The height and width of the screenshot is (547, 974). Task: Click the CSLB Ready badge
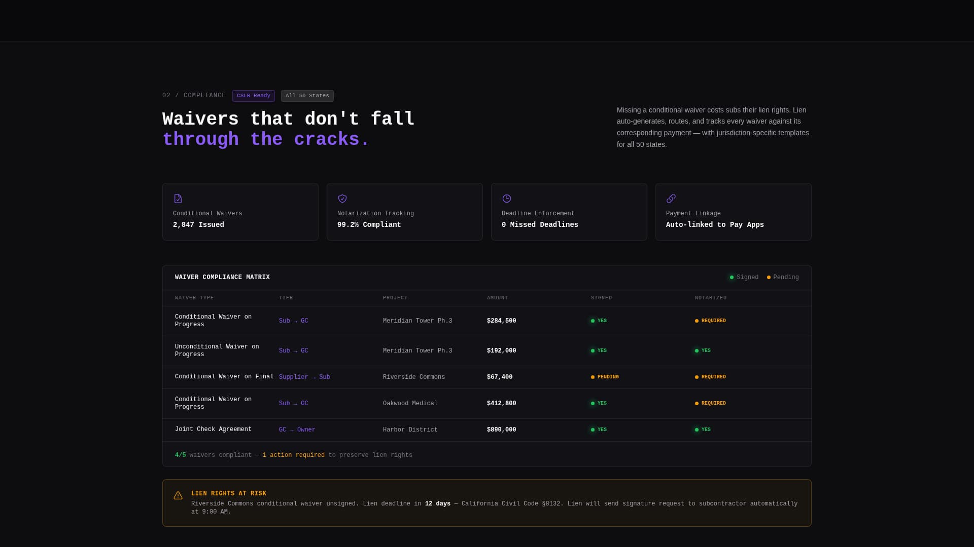coord(254,96)
